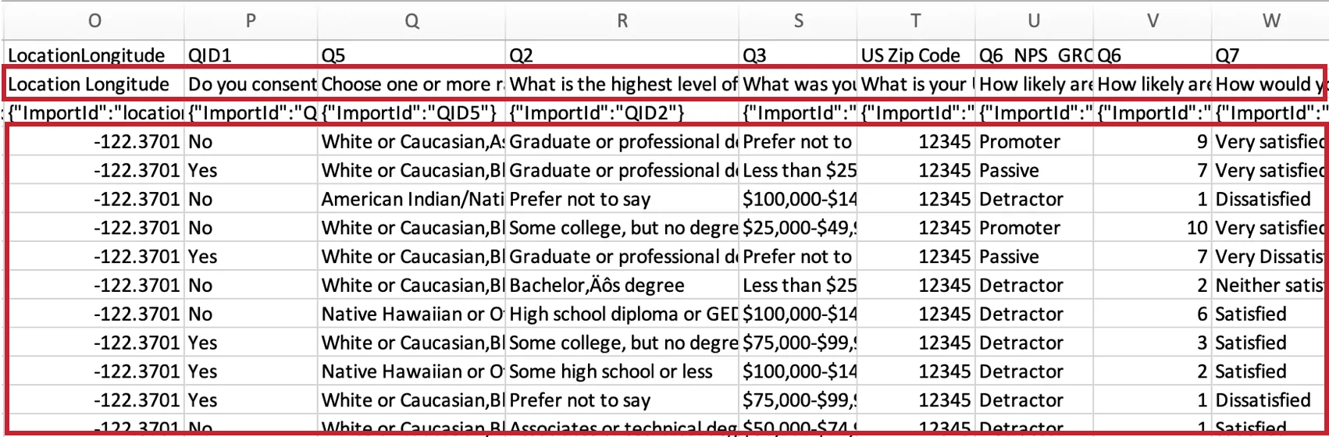Click the column R header
Viewport: 1329px width, 437px height.
click(622, 21)
